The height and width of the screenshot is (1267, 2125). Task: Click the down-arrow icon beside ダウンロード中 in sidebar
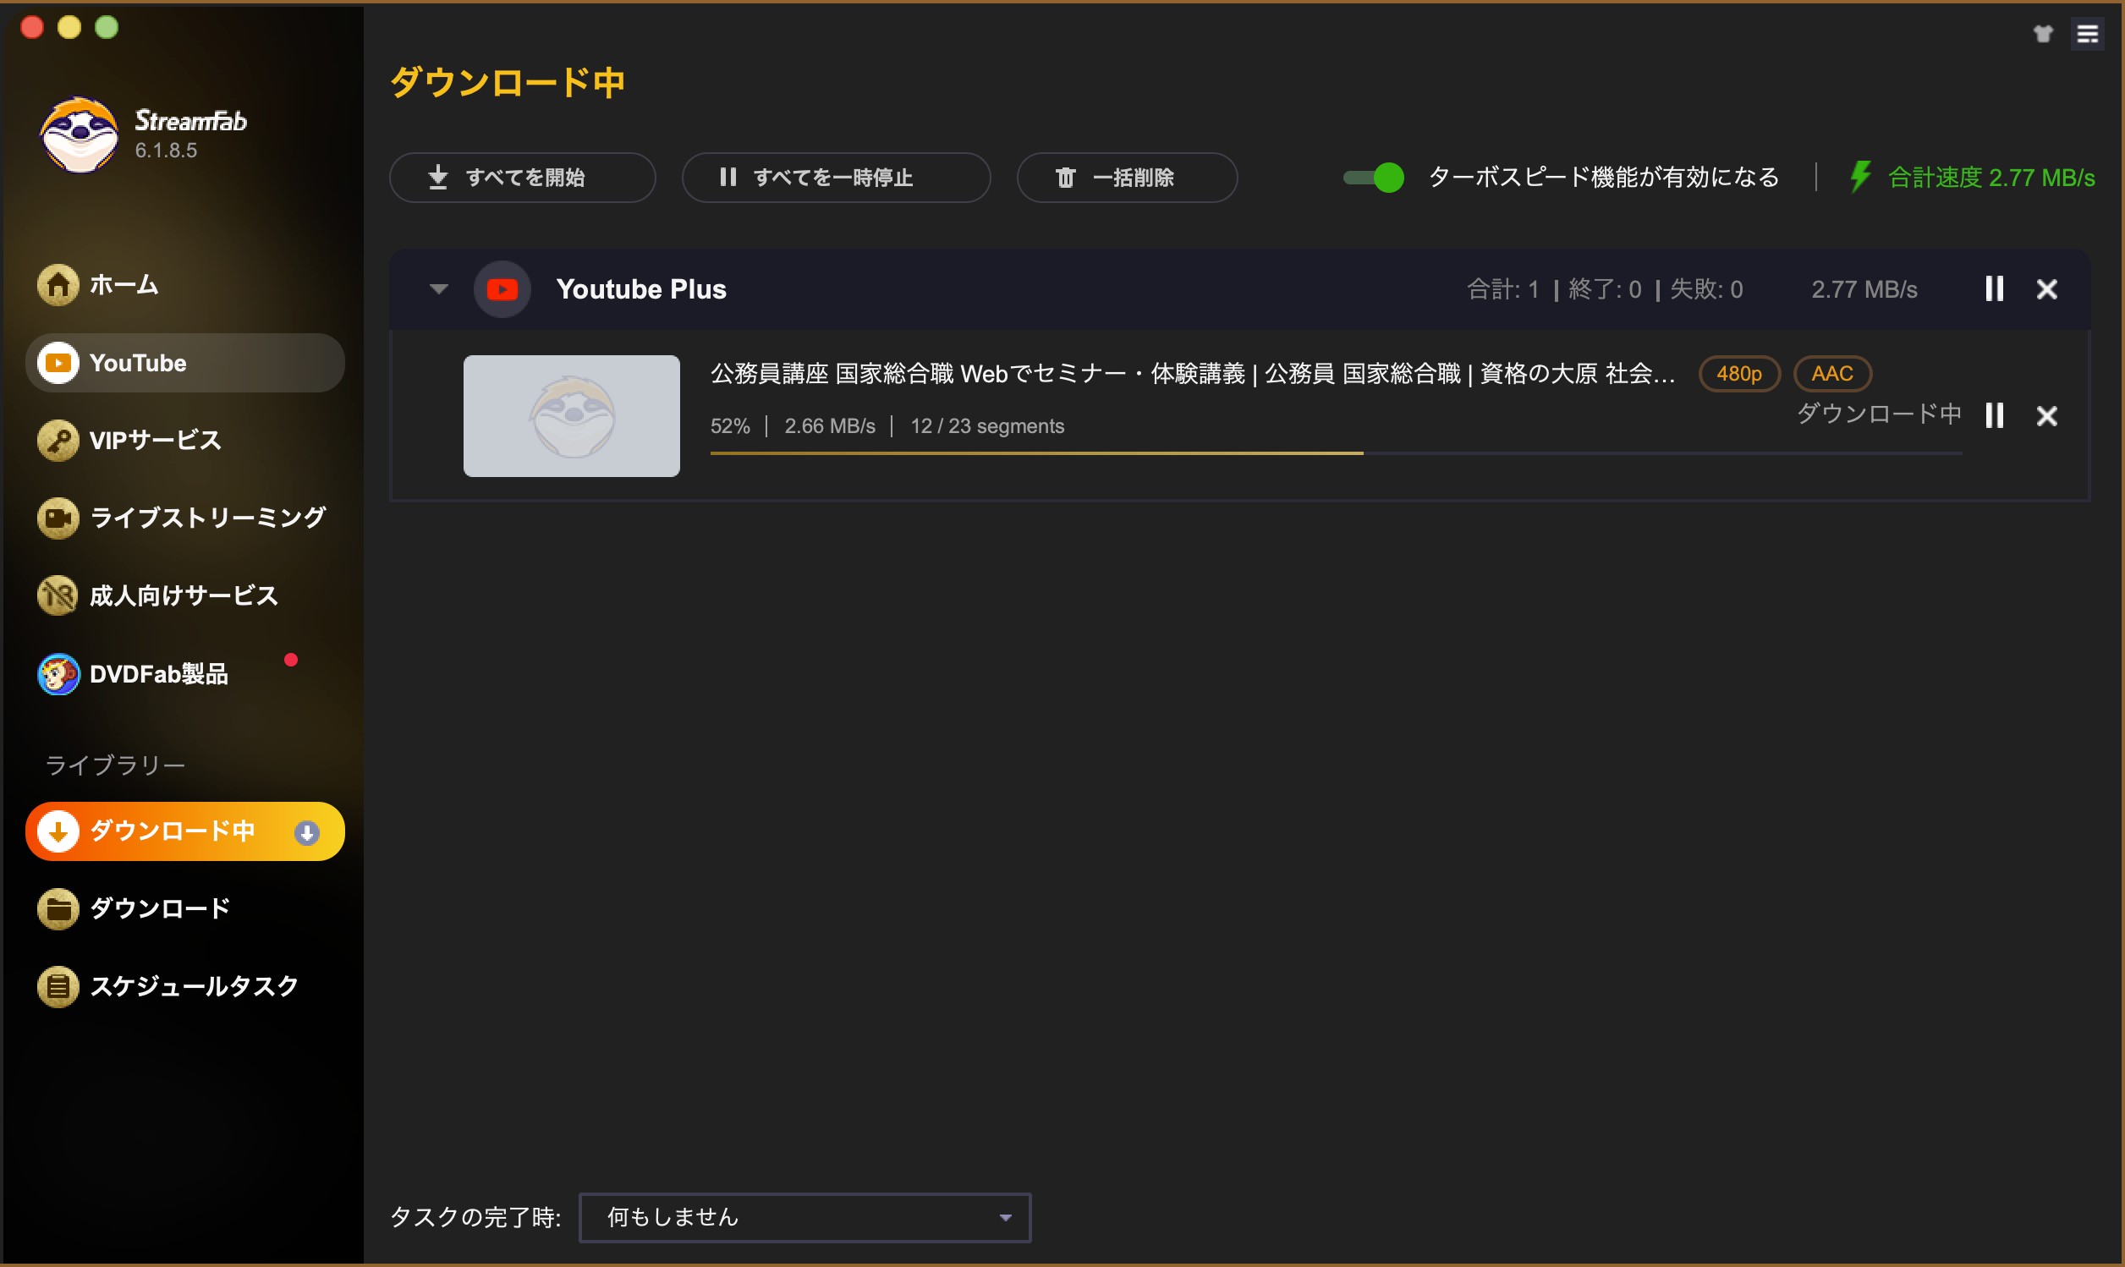pos(58,831)
